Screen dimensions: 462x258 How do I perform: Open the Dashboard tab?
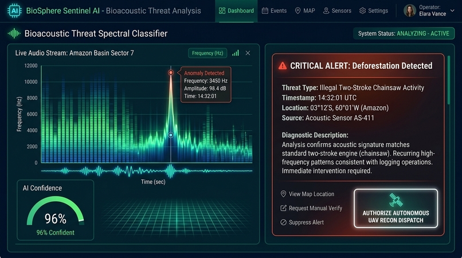[236, 11]
